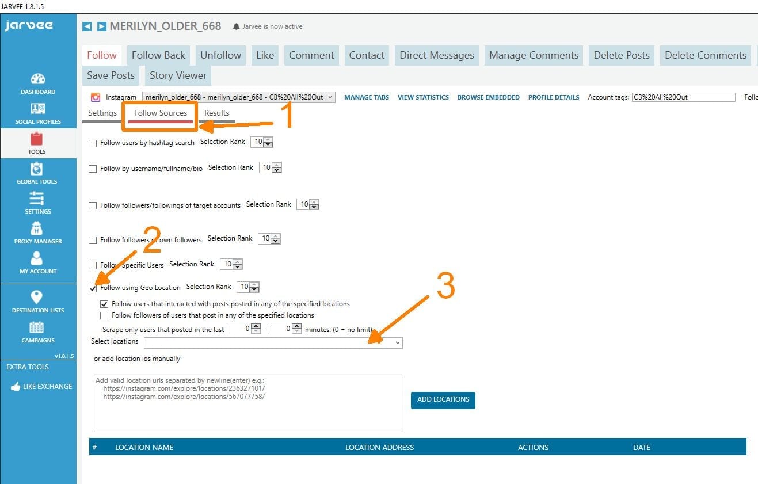Click the LOCATION NAME column header
Screen dimensions: 758x484
click(144, 447)
